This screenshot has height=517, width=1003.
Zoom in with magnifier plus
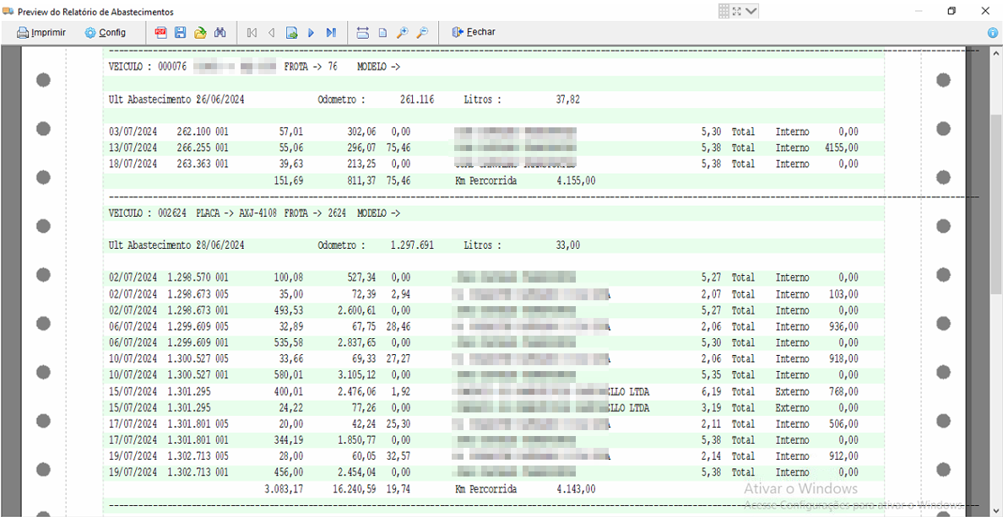(403, 33)
